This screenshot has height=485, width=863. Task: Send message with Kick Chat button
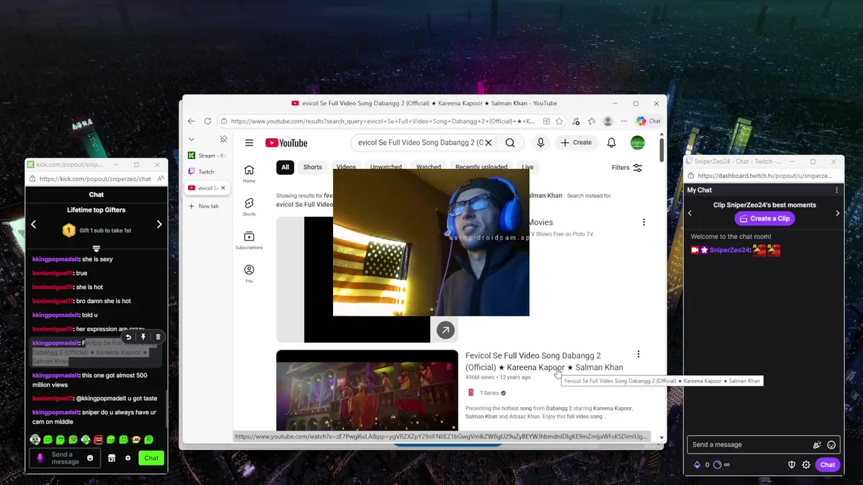pyautogui.click(x=151, y=458)
